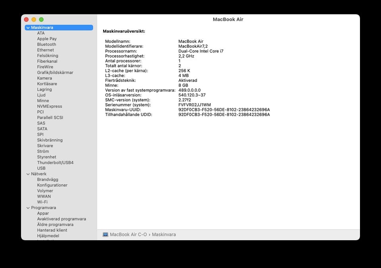Image resolution: width=381 pixels, height=268 pixels.
Task: Click the 256 K L2-cache value
Action: pyautogui.click(x=184, y=71)
